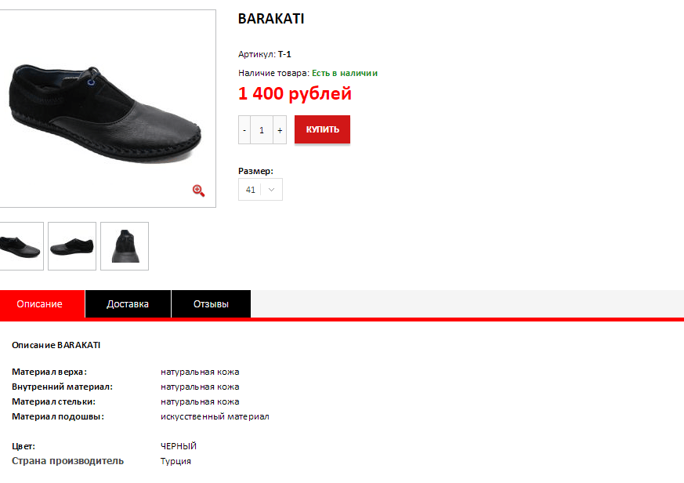684x483 pixels.
Task: Click the size dropdown chevron arrow
Action: [271, 190]
